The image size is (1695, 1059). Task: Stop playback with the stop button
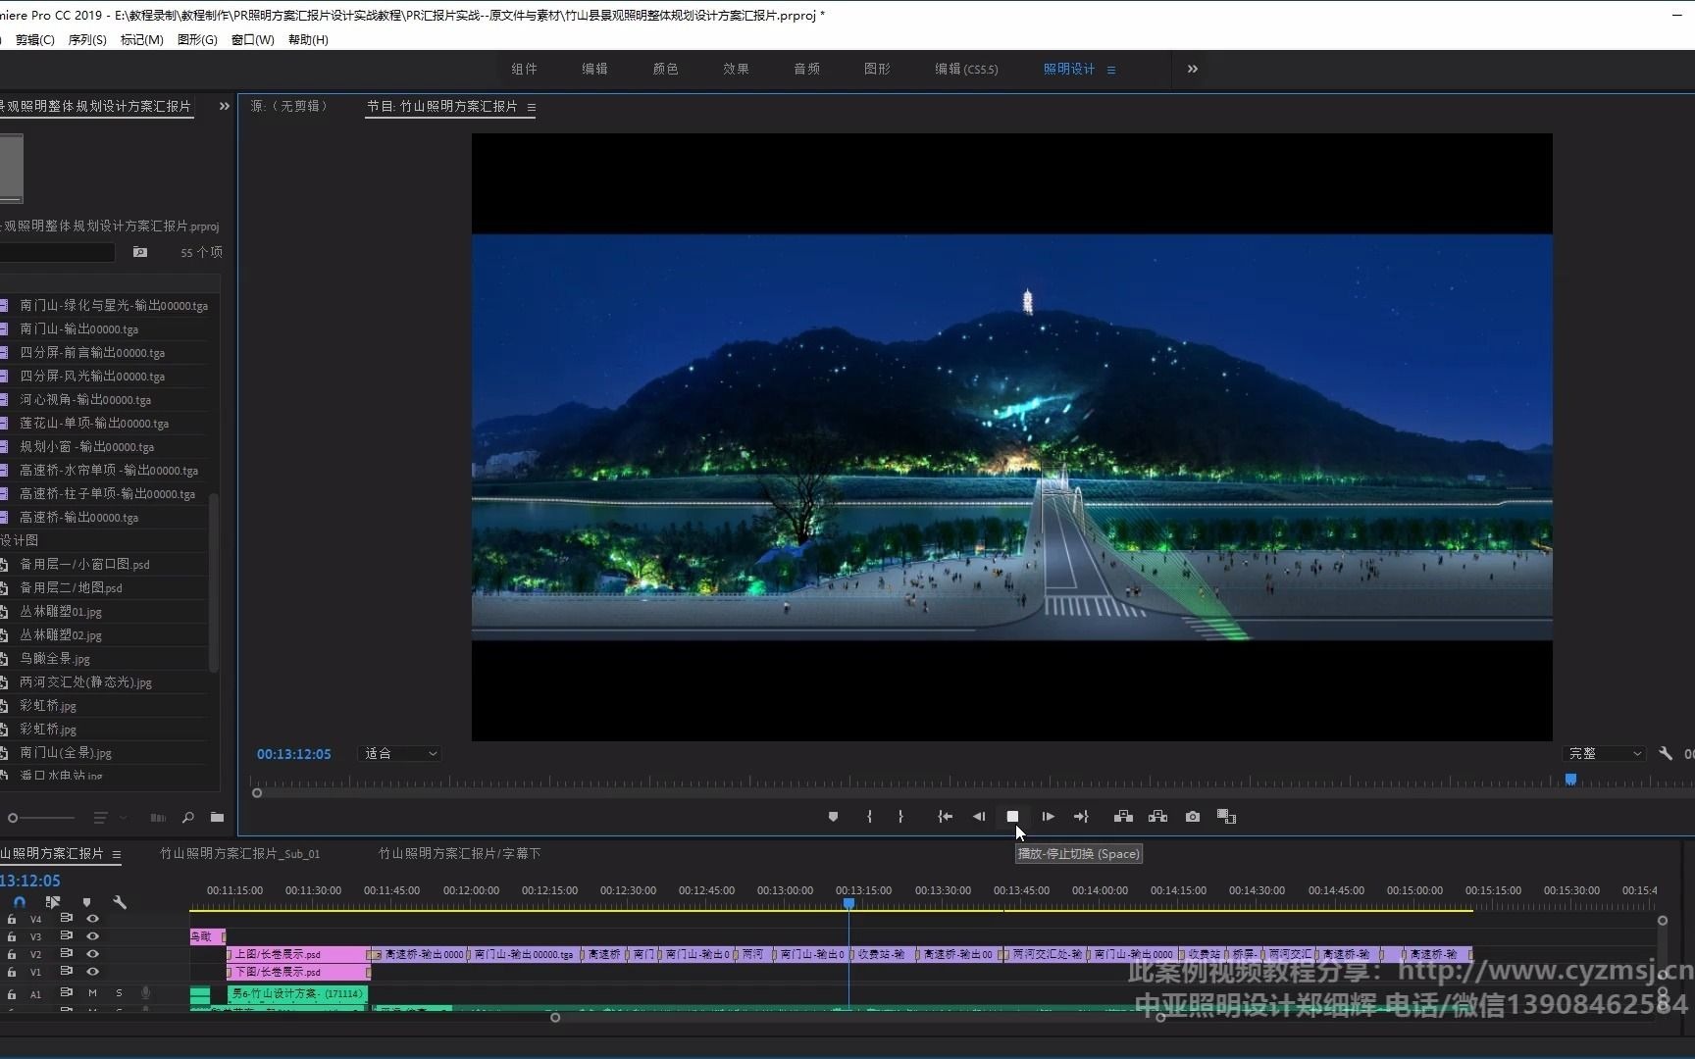(x=1012, y=817)
